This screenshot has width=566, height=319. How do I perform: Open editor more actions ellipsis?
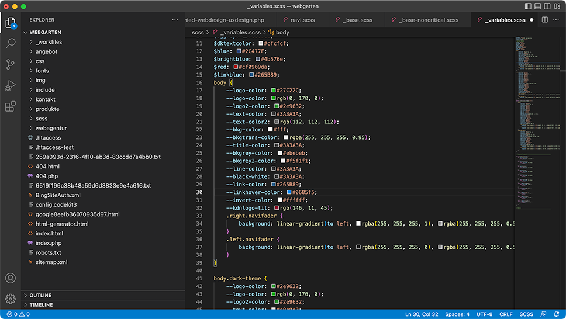tap(556, 20)
